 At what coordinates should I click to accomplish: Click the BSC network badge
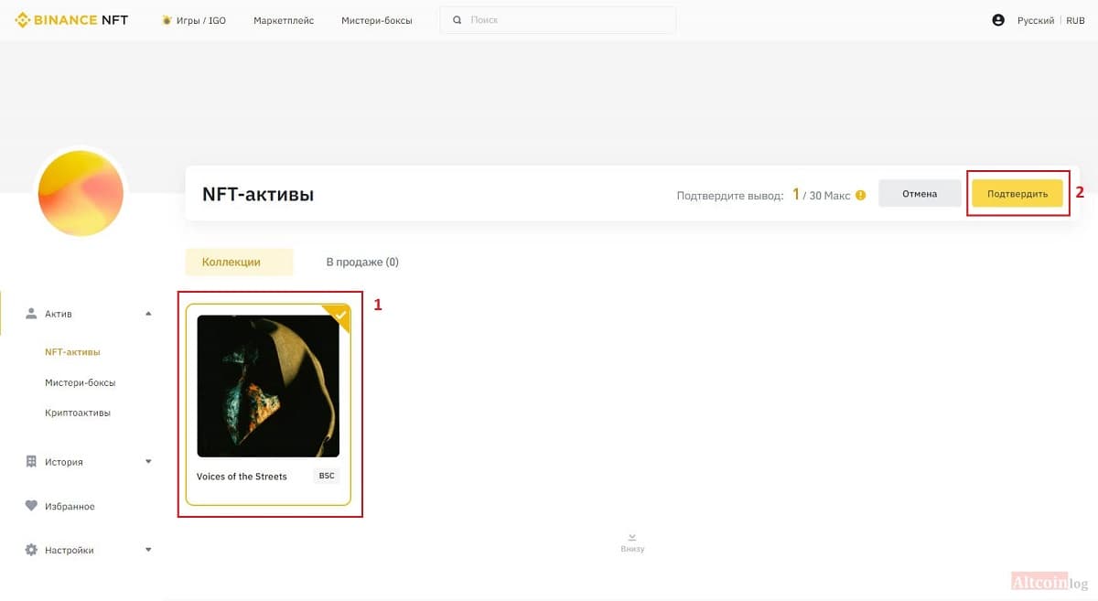(x=327, y=476)
